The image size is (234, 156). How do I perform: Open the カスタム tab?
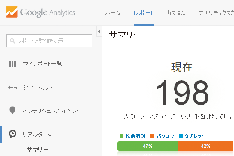coord(176,13)
